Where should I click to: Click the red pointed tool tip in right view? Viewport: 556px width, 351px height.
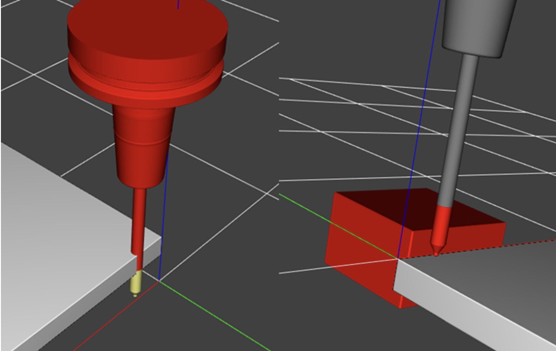point(440,231)
